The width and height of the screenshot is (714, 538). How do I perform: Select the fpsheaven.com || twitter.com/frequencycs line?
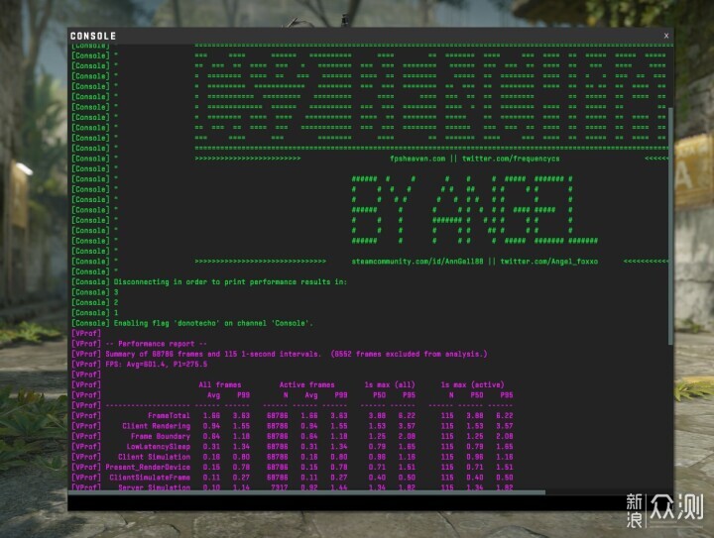[474, 159]
